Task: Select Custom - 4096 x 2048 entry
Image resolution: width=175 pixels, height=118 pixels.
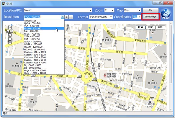Action: 44,60
